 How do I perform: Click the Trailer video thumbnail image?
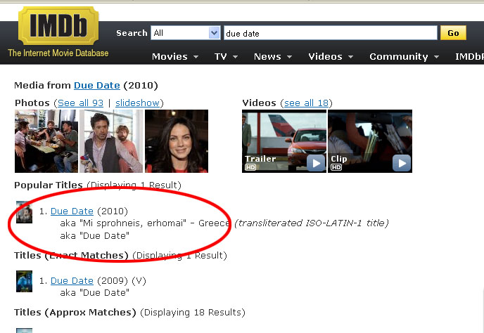[284, 141]
